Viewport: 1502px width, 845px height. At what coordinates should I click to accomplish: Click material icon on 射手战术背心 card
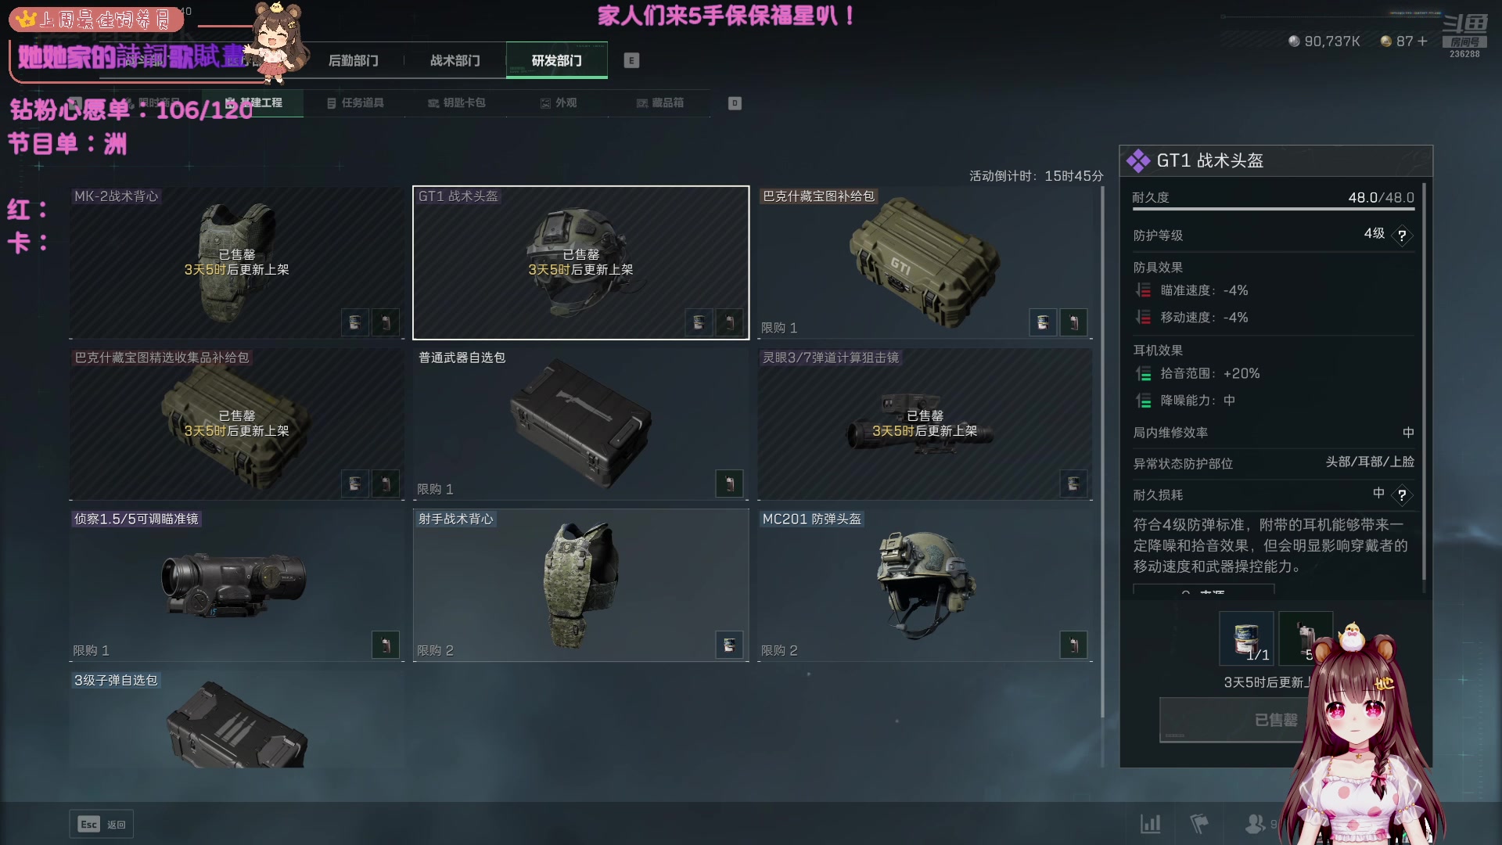pos(729,645)
